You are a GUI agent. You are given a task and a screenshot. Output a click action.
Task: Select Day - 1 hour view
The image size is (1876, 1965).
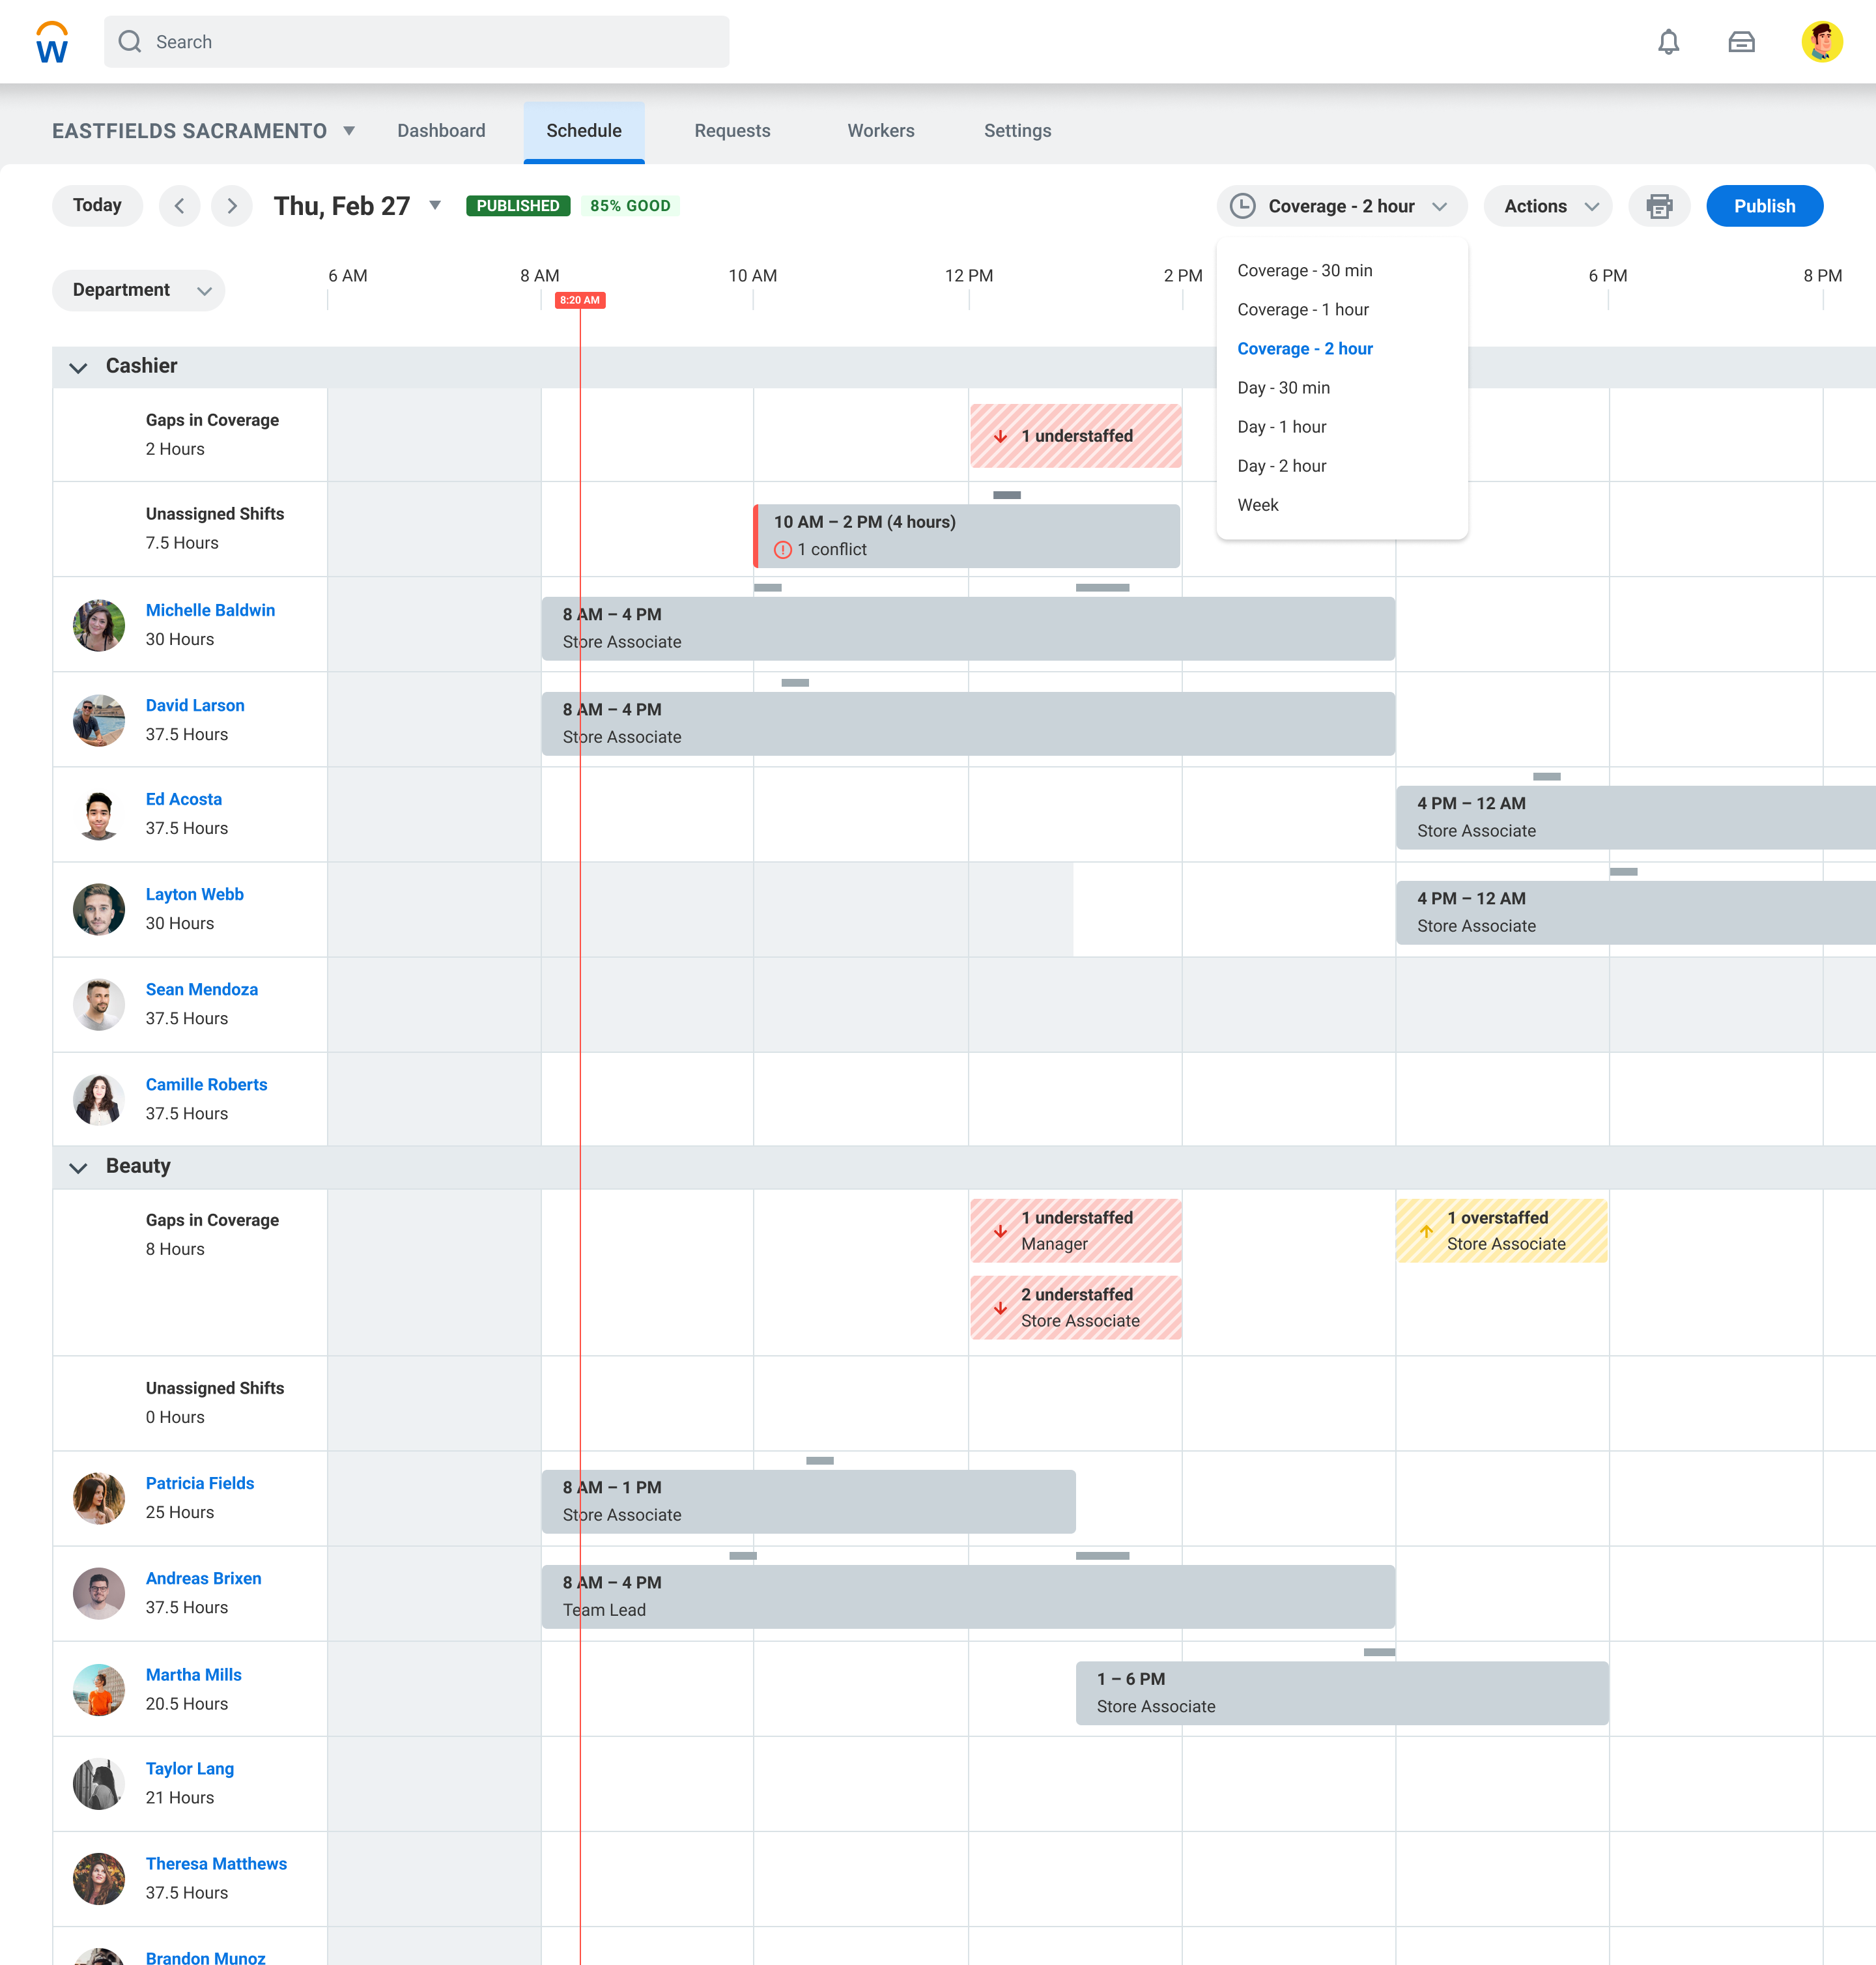click(1281, 427)
